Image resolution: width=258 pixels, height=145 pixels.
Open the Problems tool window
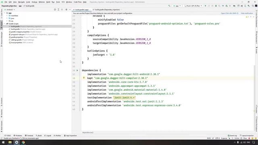(18, 136)
